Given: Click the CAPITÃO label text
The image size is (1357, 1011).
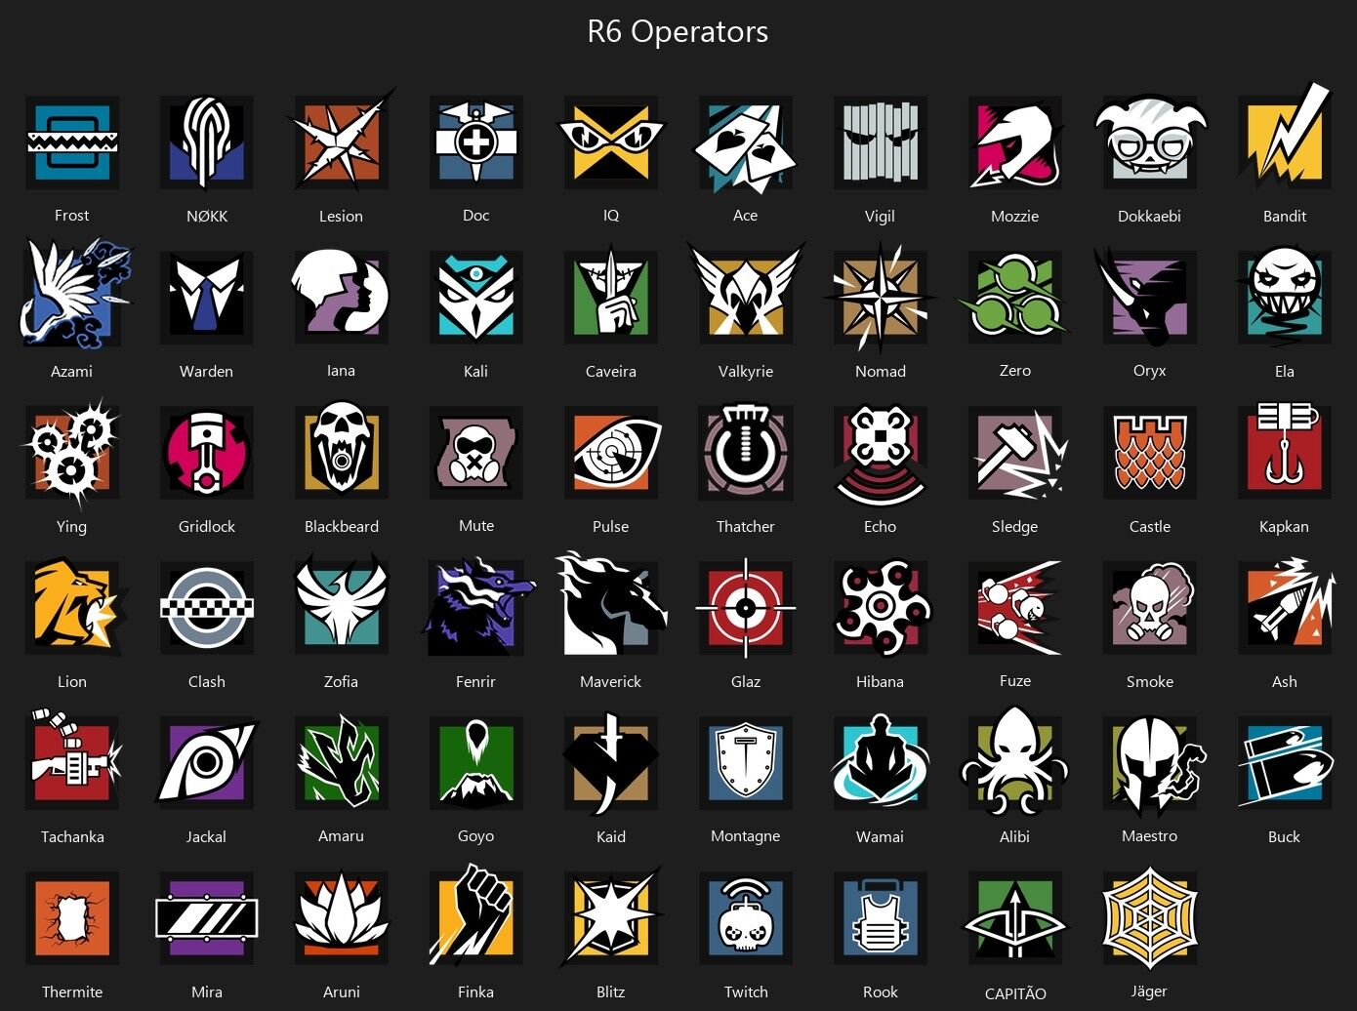Looking at the screenshot, I should point(1015,993).
